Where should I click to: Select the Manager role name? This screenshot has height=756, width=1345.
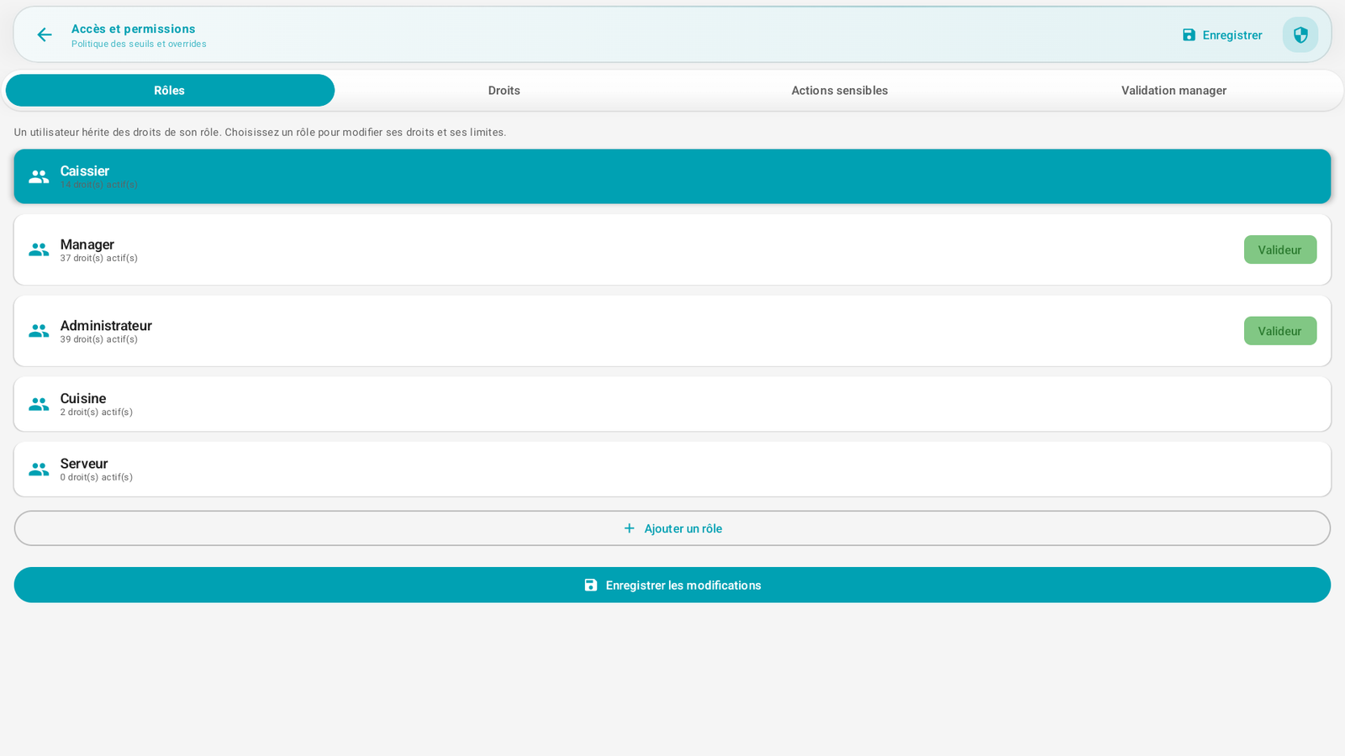pos(87,244)
